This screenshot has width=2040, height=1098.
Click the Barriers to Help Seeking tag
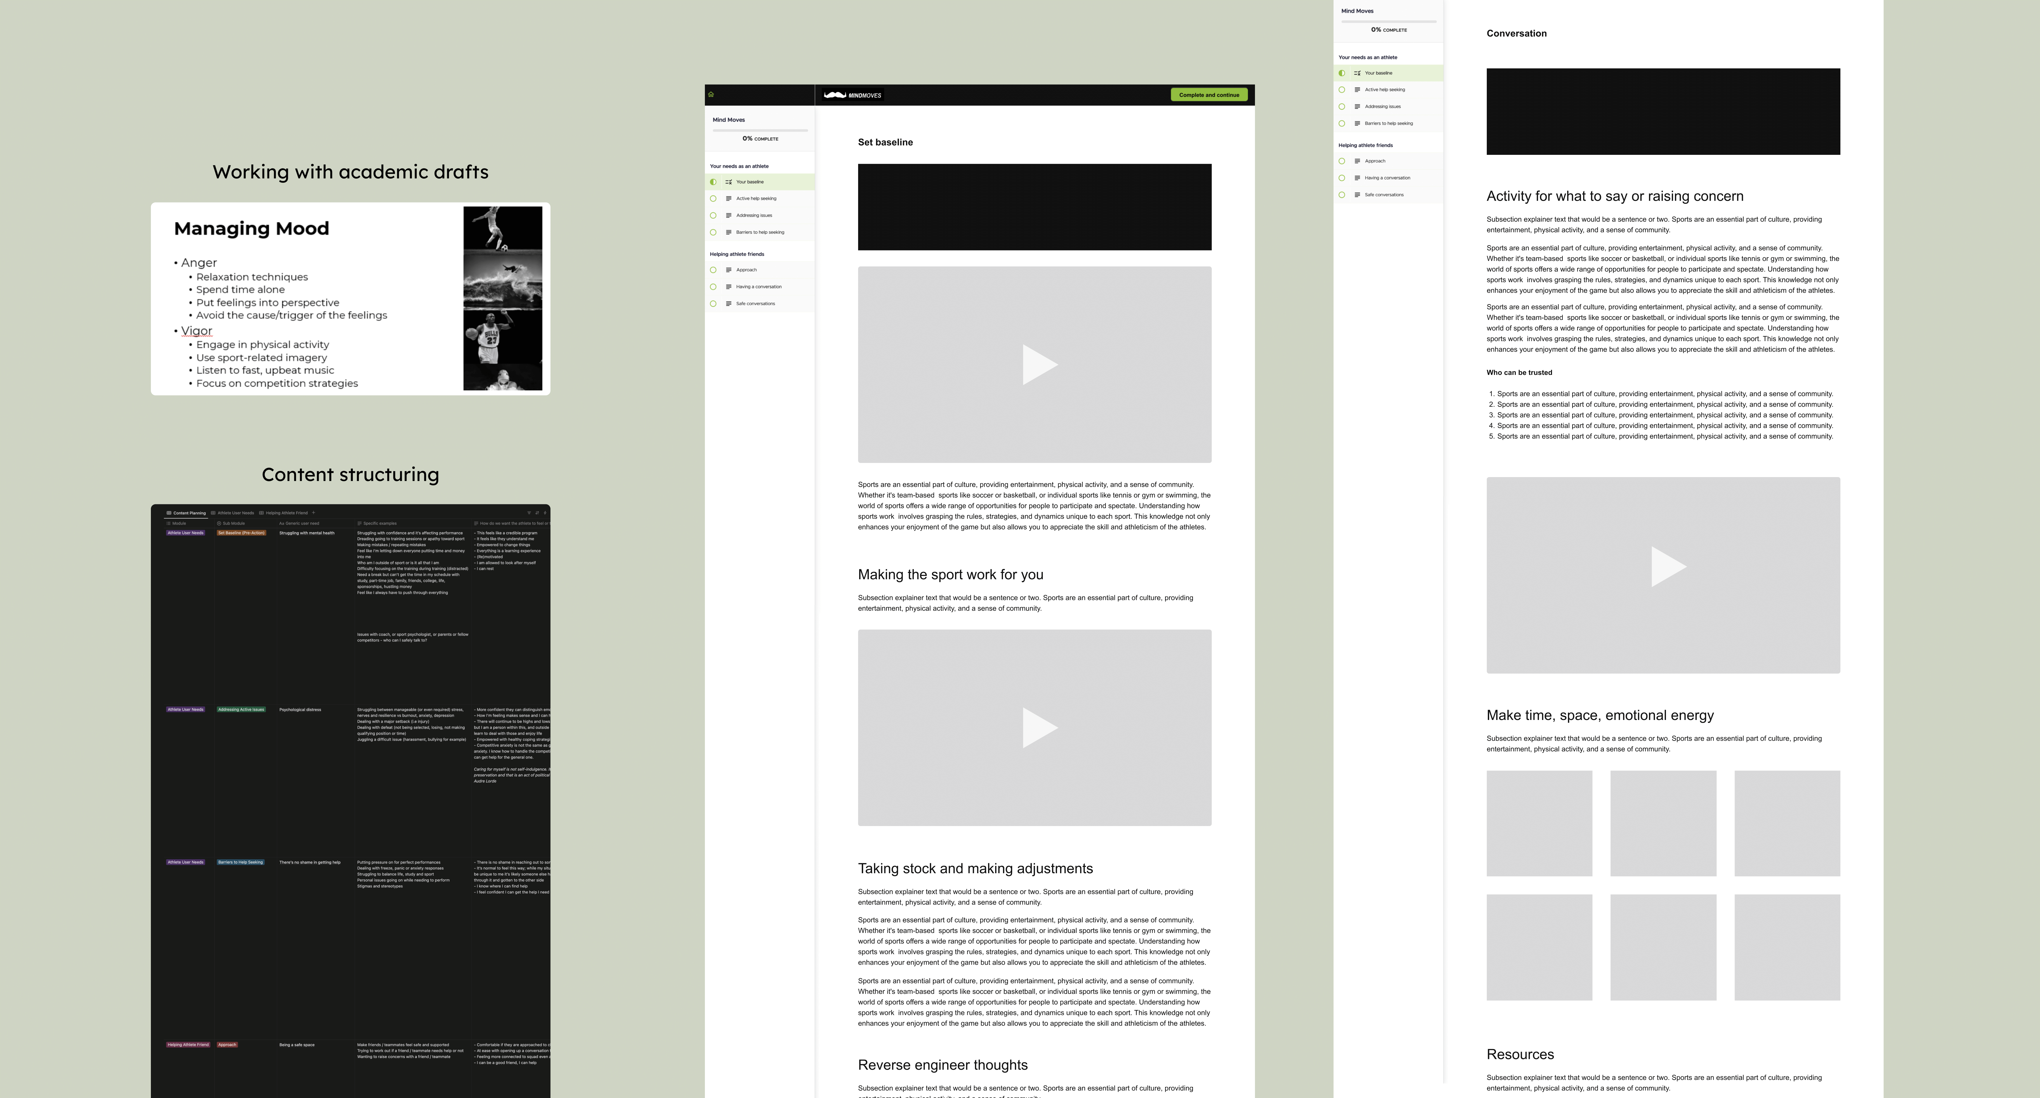[241, 862]
